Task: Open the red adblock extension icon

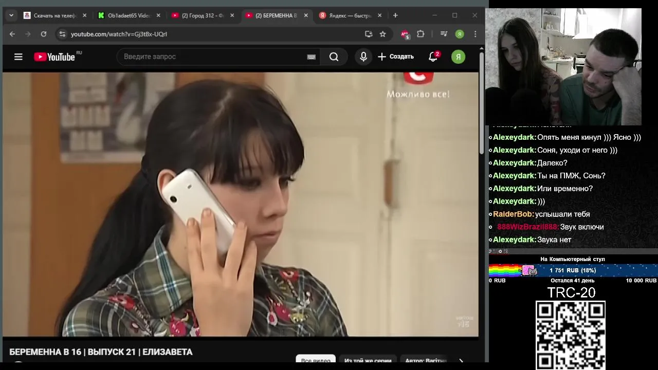Action: pyautogui.click(x=405, y=34)
